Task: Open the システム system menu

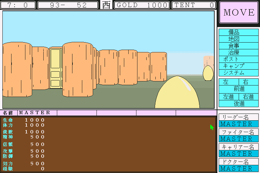Action: 238,73
